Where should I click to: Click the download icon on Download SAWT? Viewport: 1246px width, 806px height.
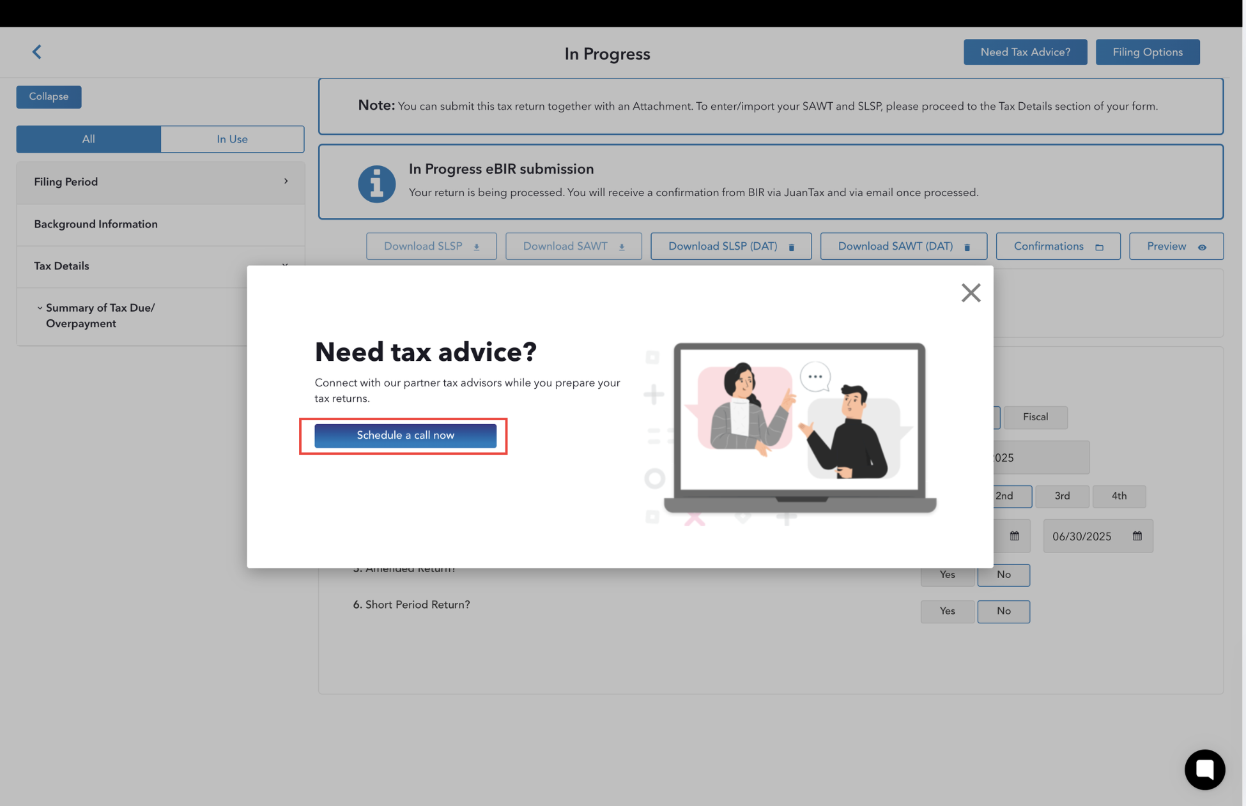pyautogui.click(x=622, y=247)
